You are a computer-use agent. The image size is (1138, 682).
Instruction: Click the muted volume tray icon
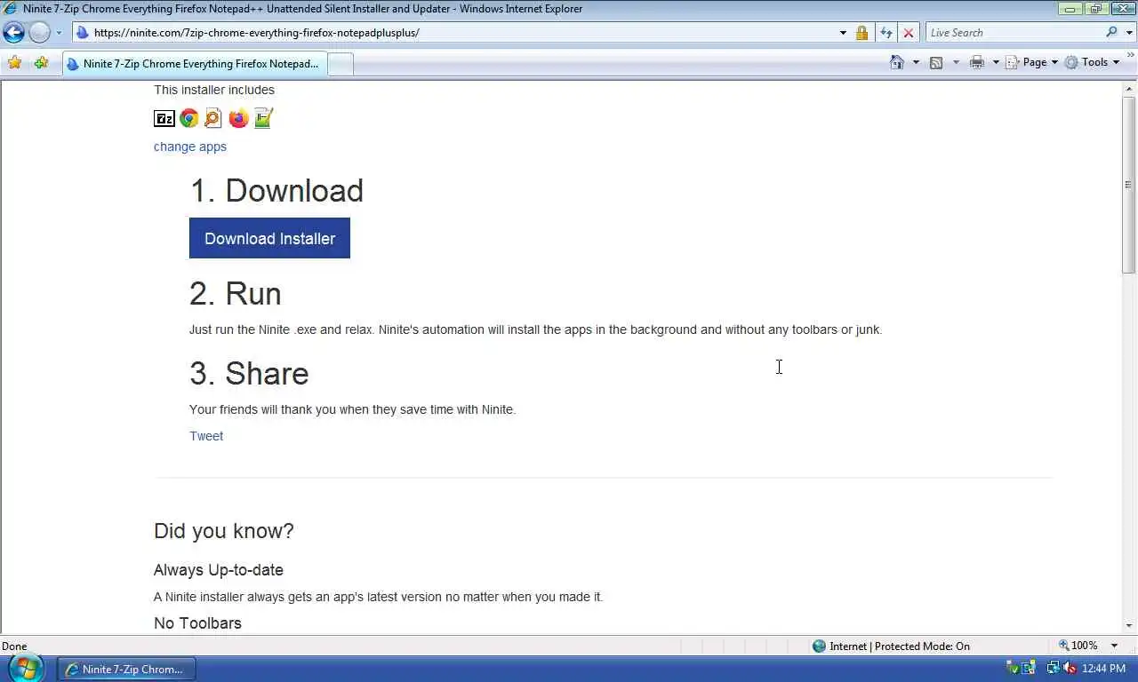point(1070,669)
